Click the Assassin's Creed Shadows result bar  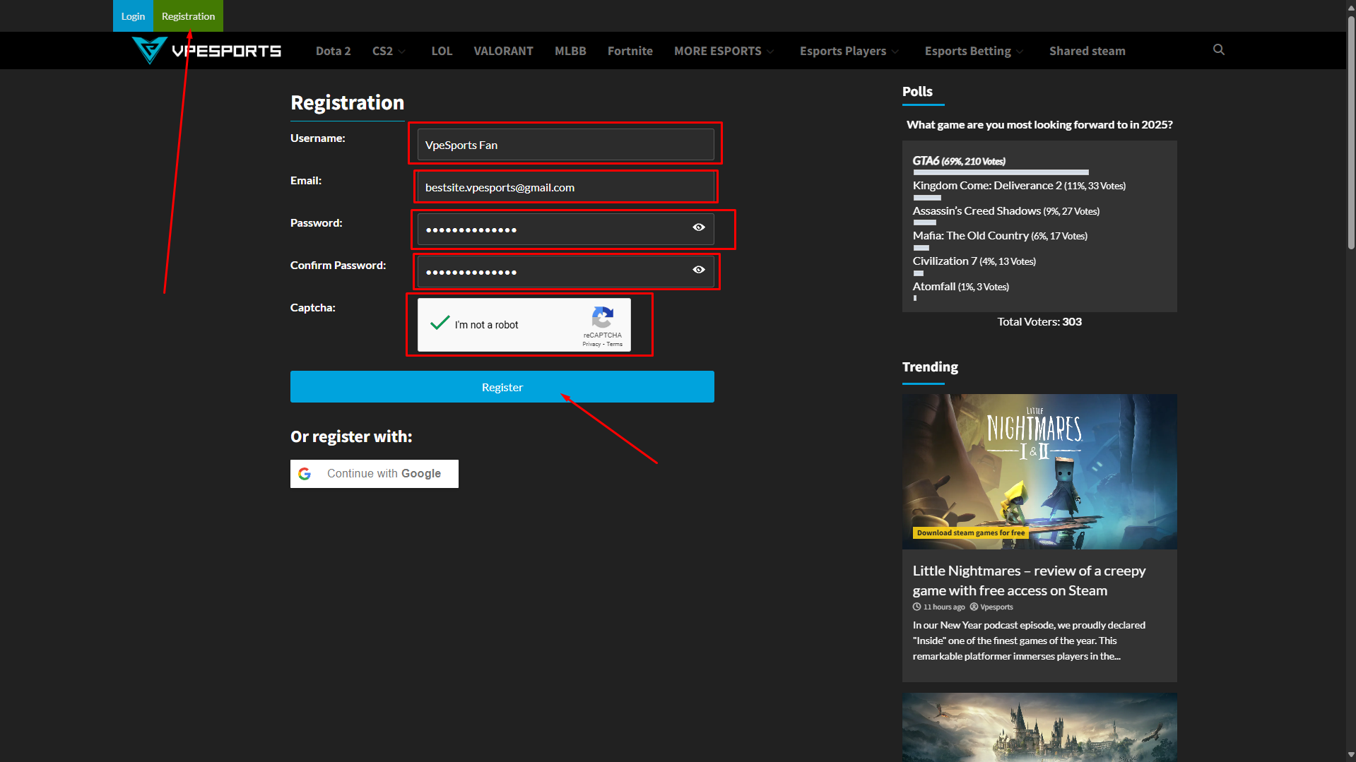pos(924,222)
